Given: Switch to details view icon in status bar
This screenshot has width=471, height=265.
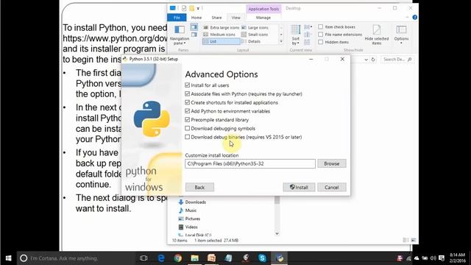Looking at the screenshot, I should (x=406, y=240).
